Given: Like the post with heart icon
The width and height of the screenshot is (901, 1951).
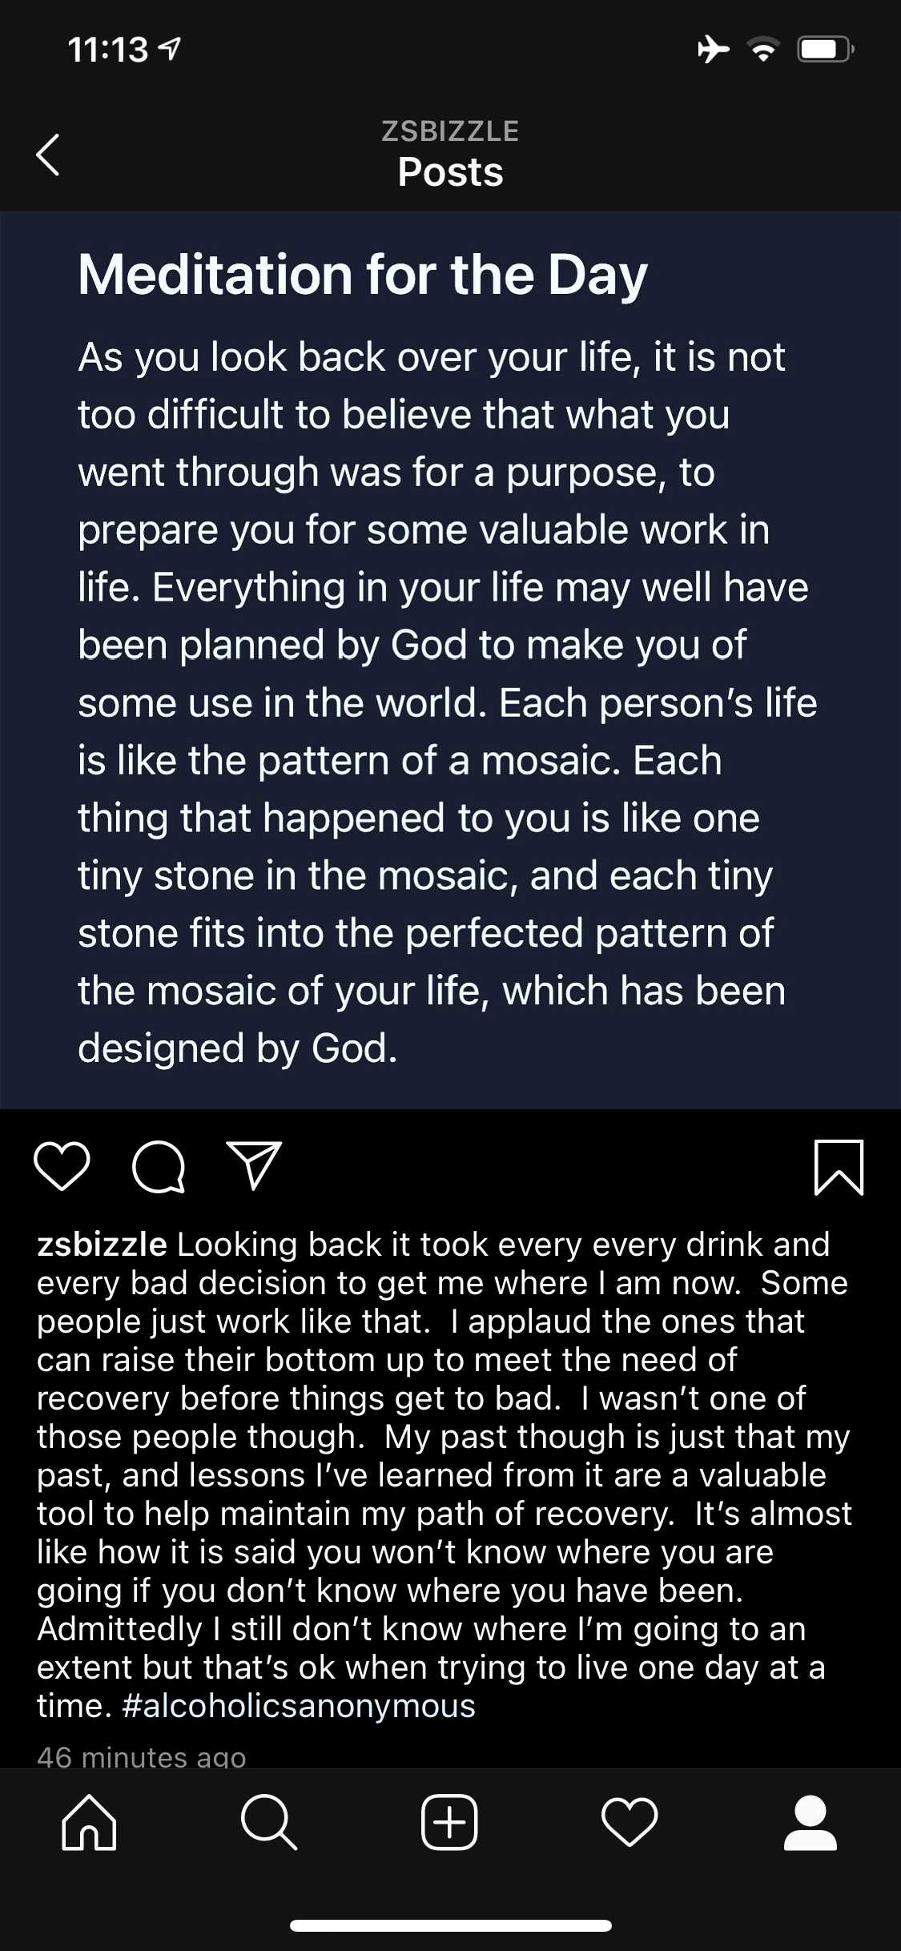Looking at the screenshot, I should coord(62,1166).
